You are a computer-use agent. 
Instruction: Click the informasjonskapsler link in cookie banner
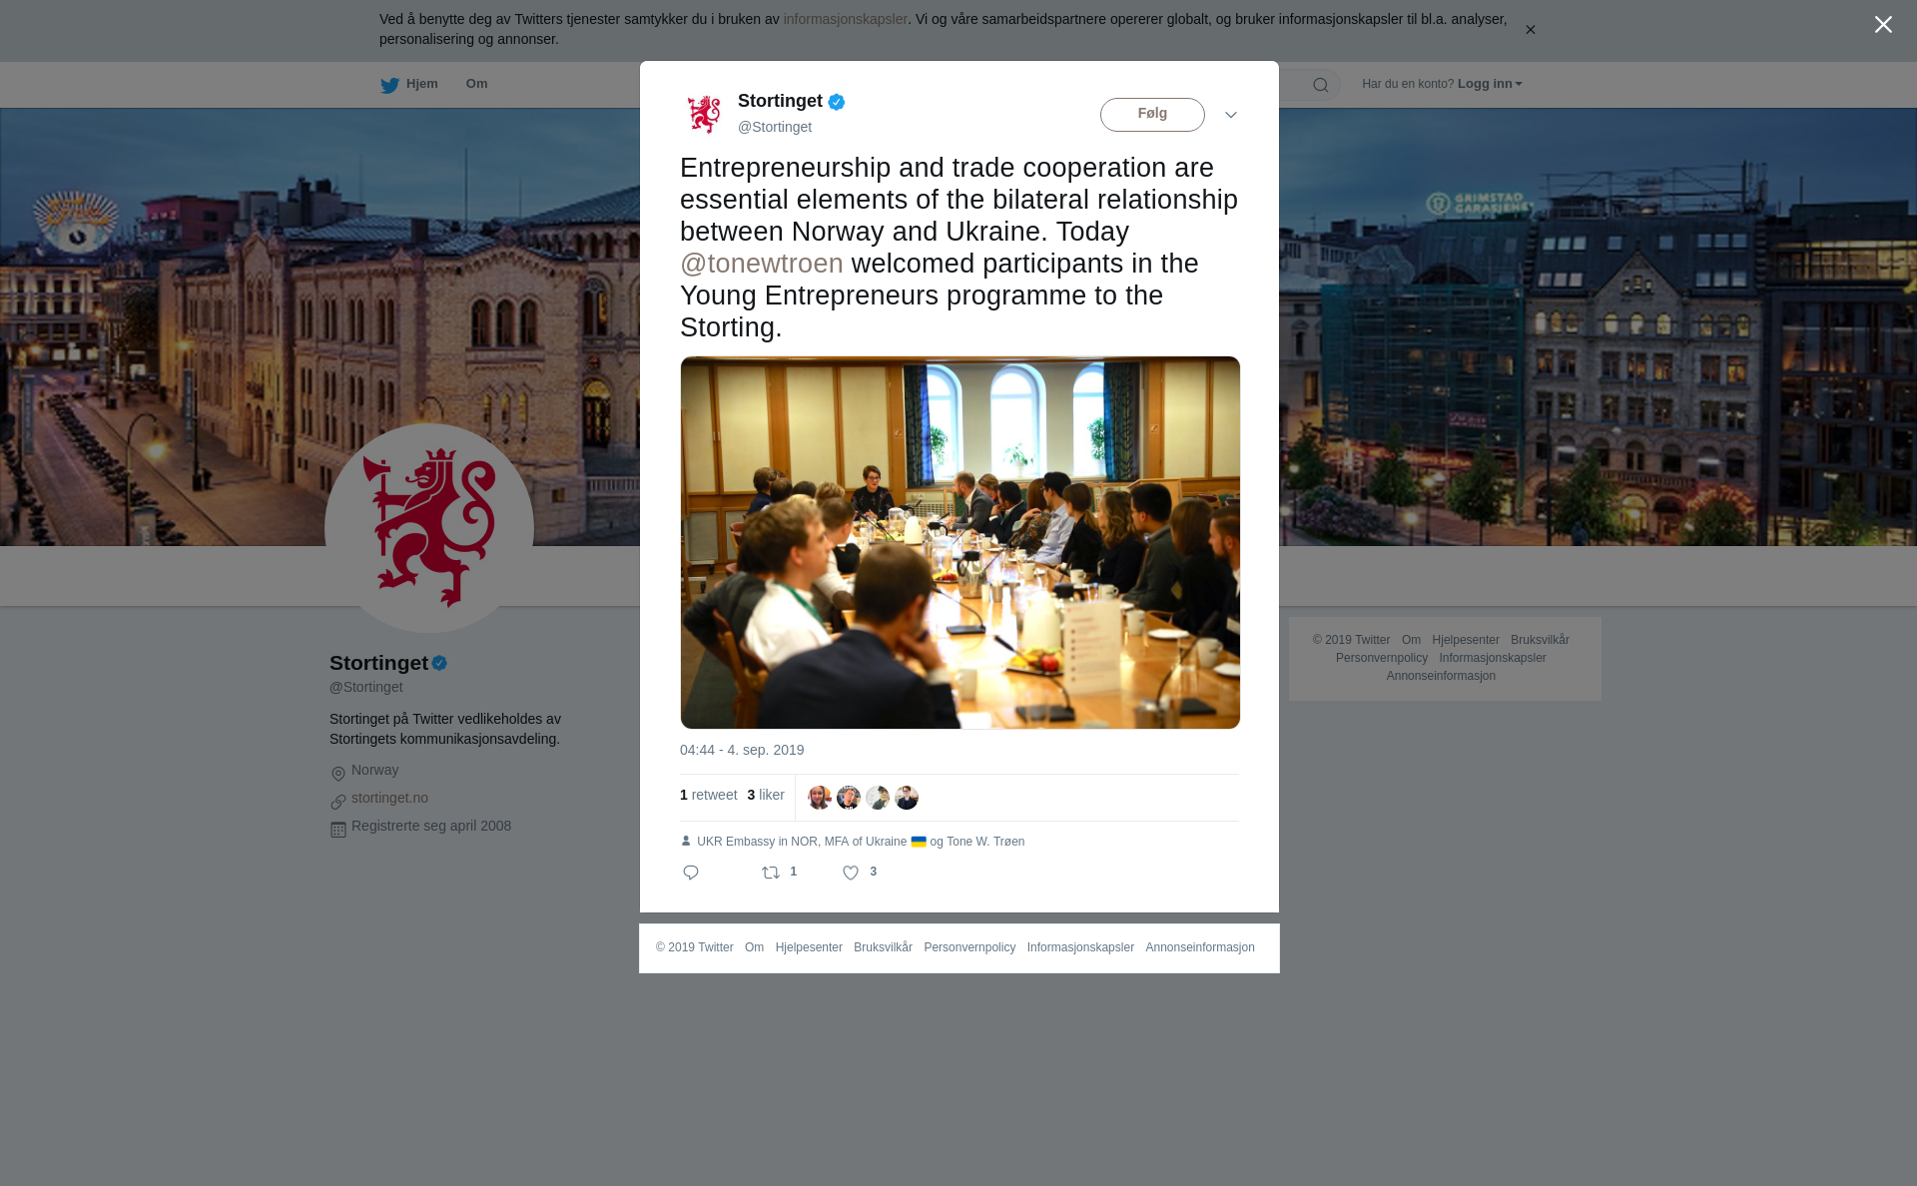tap(845, 19)
